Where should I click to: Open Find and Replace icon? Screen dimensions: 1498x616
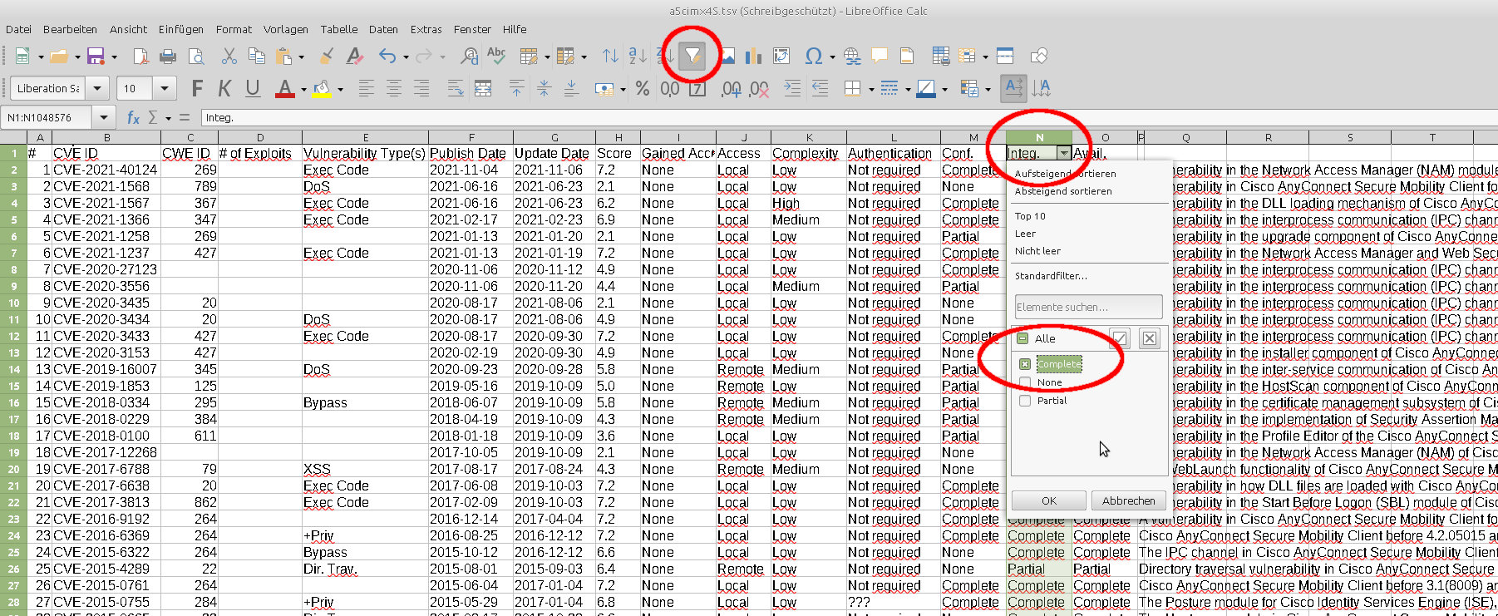coord(469,56)
